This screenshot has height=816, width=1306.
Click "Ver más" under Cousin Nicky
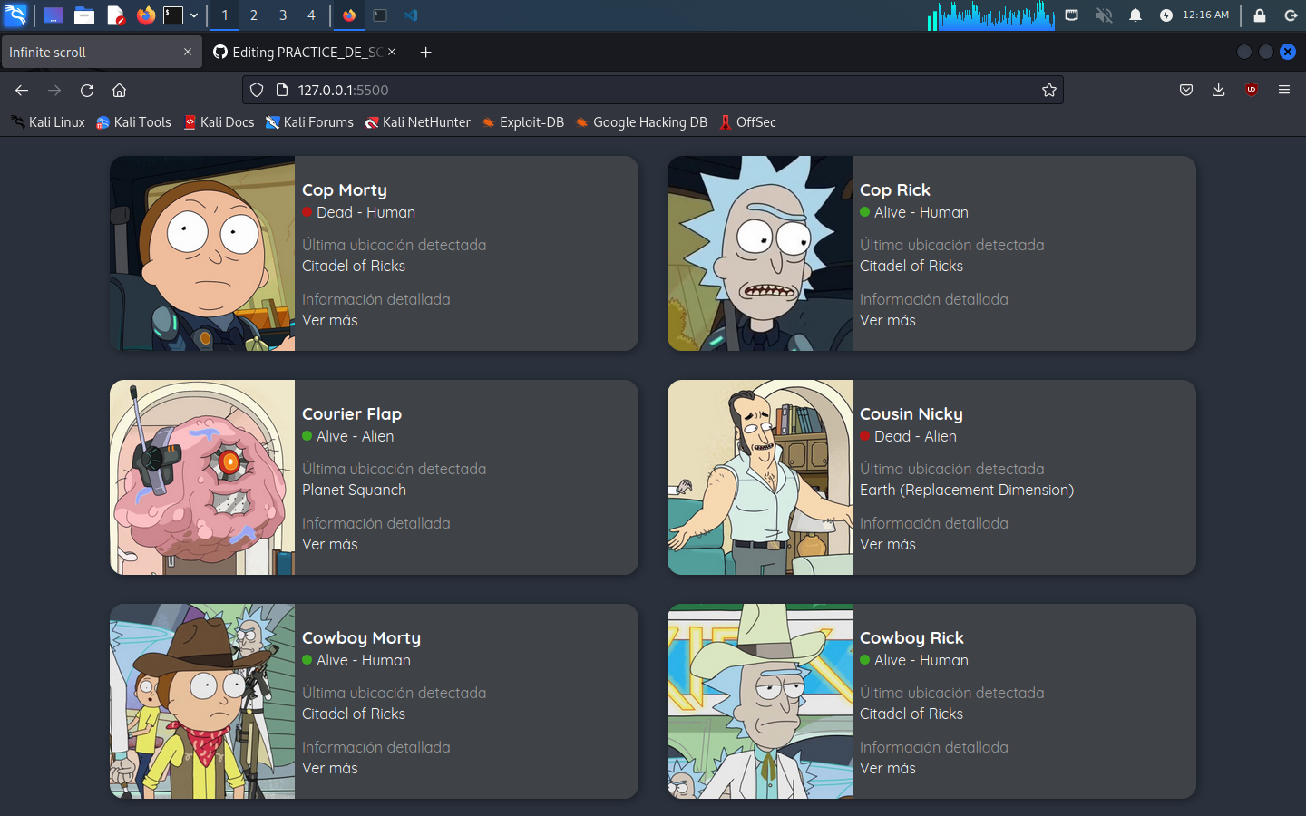887,544
